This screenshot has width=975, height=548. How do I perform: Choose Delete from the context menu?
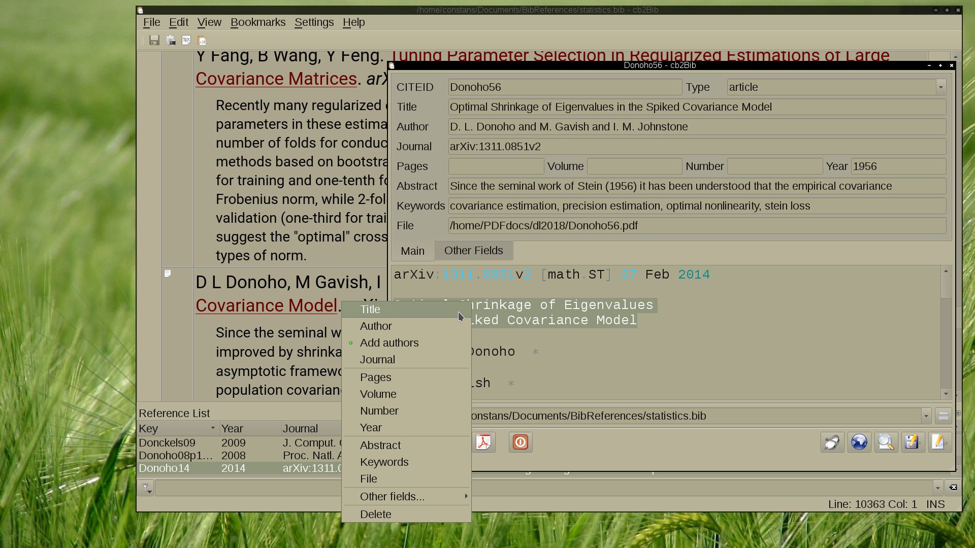click(x=376, y=514)
